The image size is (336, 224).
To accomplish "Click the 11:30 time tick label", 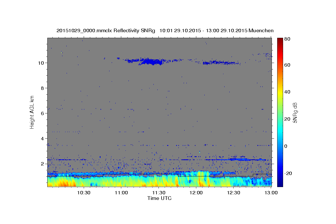I will (x=158, y=193).
